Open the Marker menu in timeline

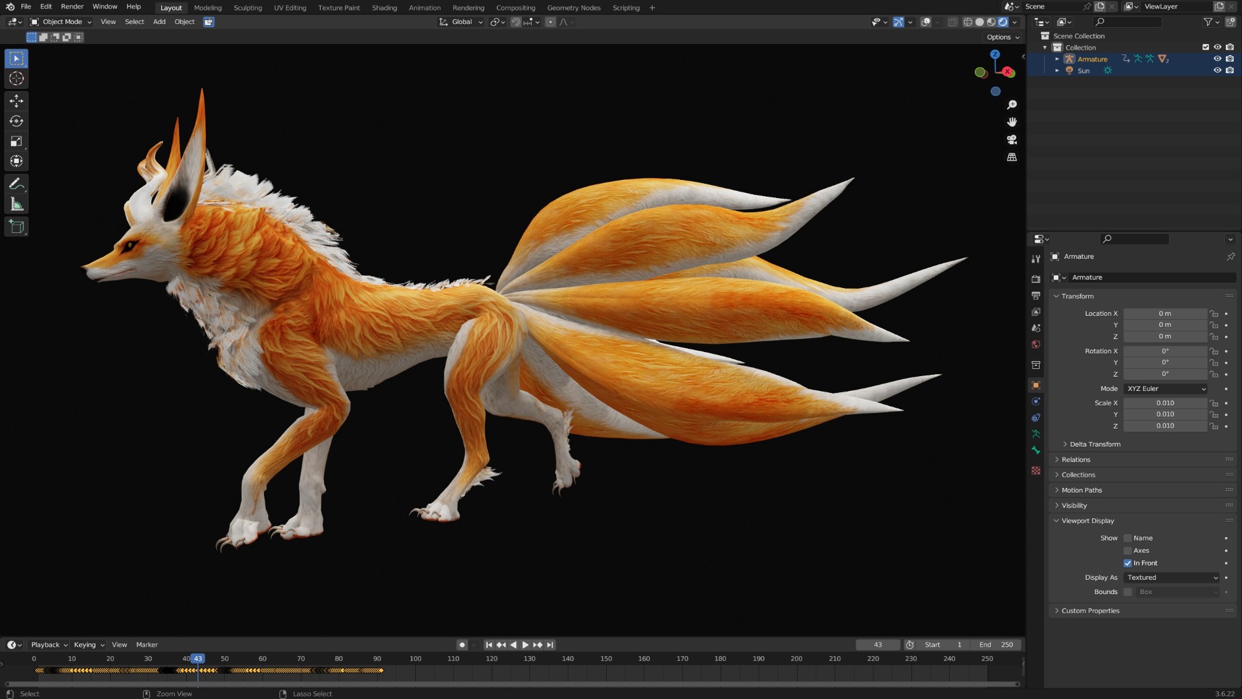(147, 645)
